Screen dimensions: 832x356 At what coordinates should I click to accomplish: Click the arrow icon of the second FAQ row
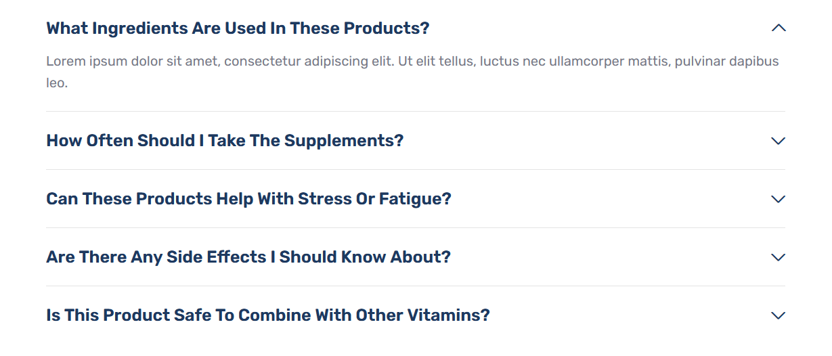click(779, 141)
